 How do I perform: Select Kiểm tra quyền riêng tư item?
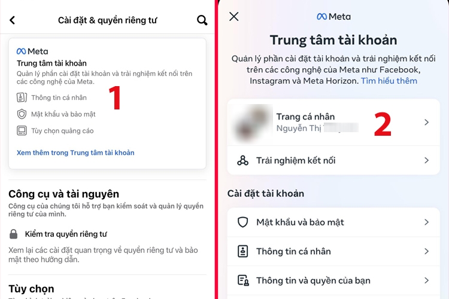(66, 234)
